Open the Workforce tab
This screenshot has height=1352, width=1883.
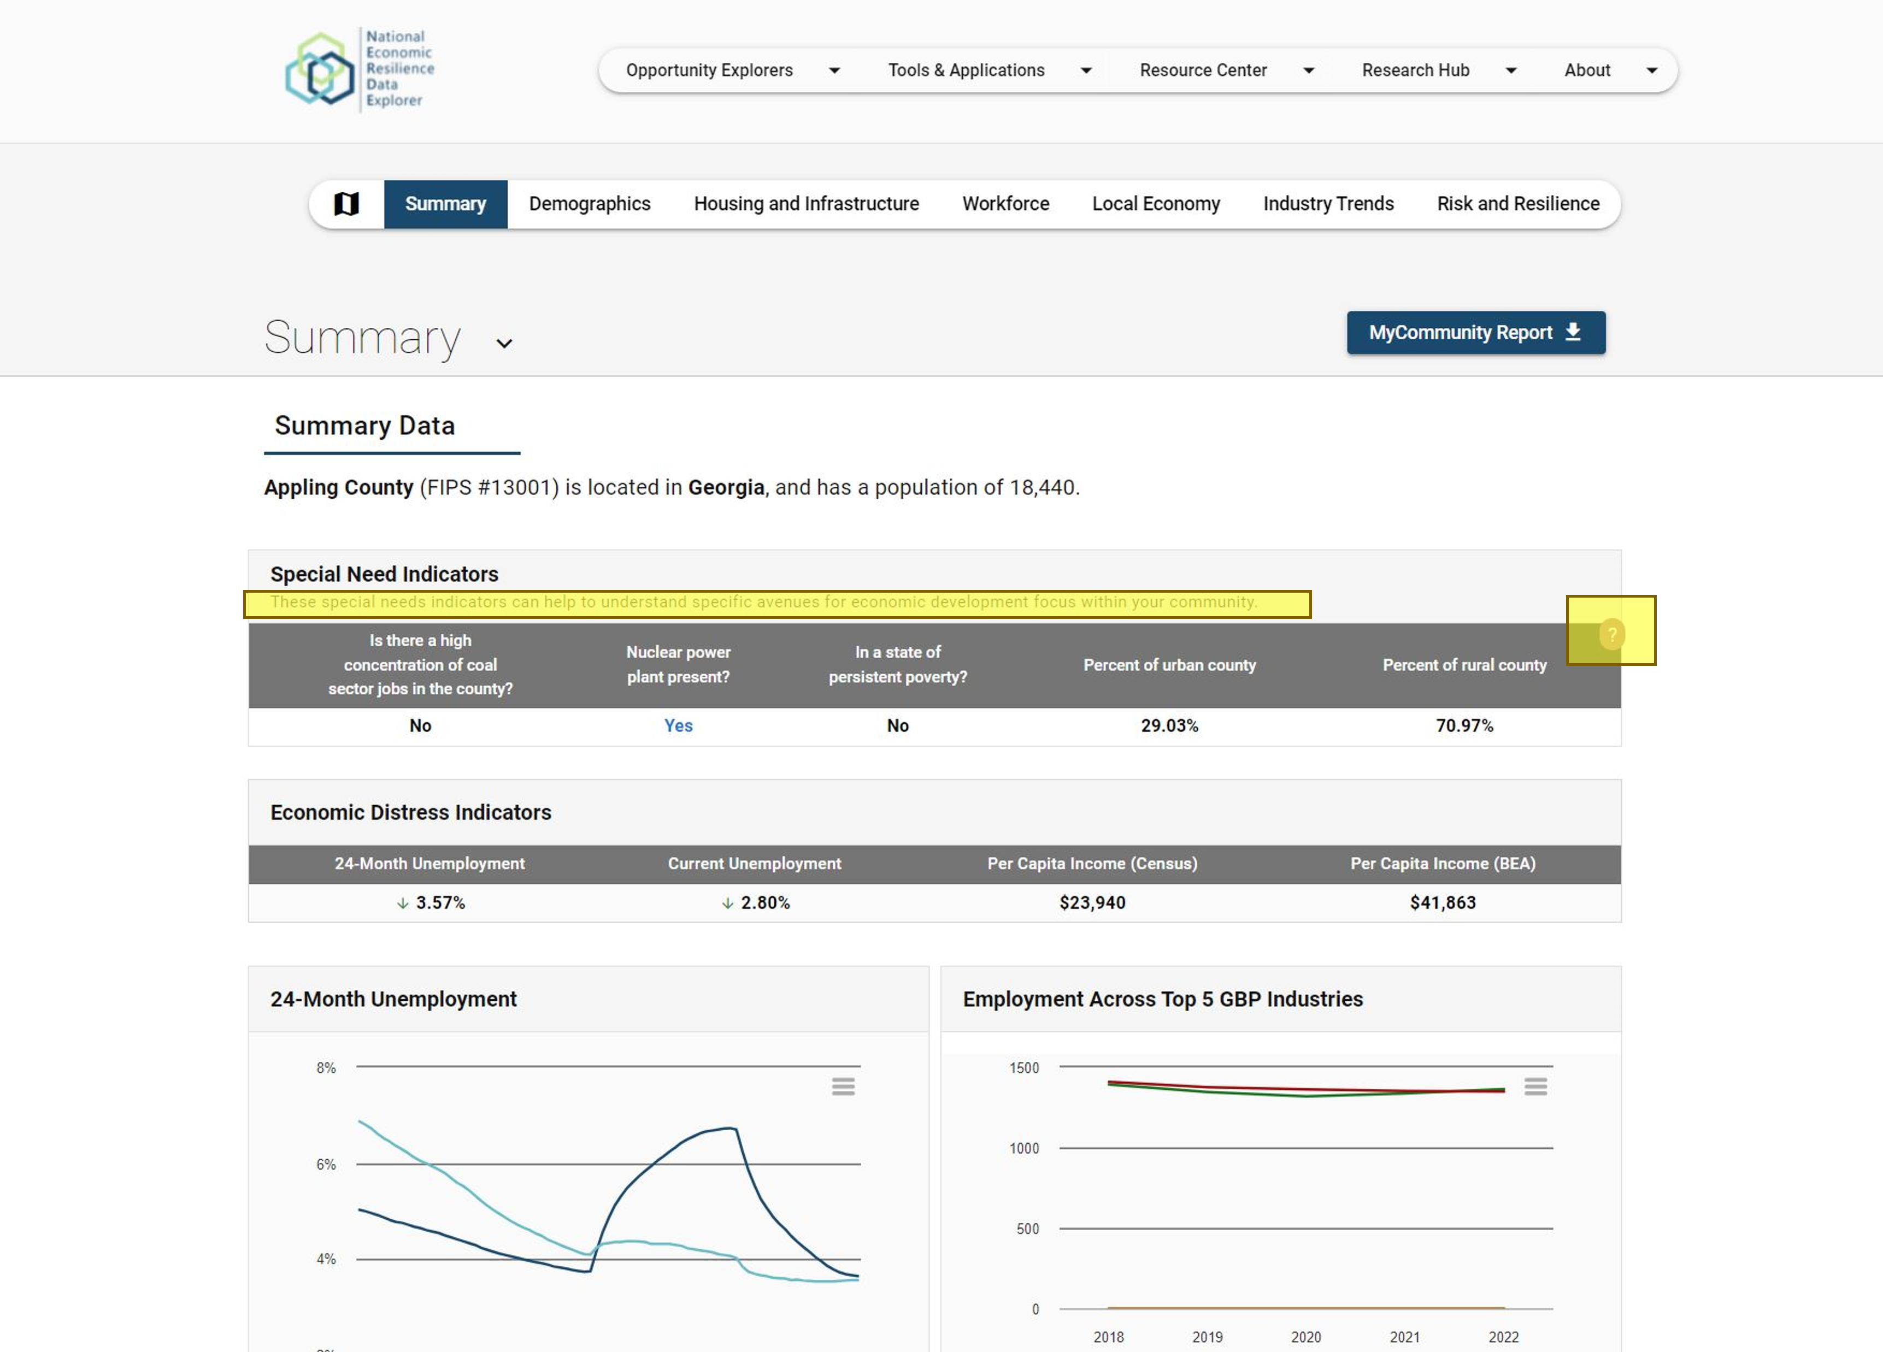(x=1005, y=204)
